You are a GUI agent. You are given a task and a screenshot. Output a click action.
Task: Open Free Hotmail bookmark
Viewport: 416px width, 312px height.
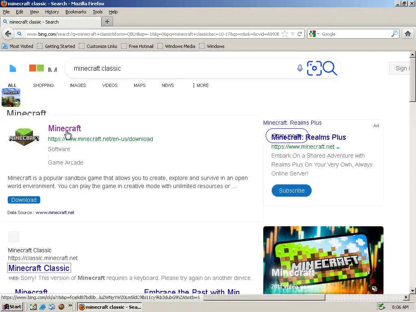[137, 46]
